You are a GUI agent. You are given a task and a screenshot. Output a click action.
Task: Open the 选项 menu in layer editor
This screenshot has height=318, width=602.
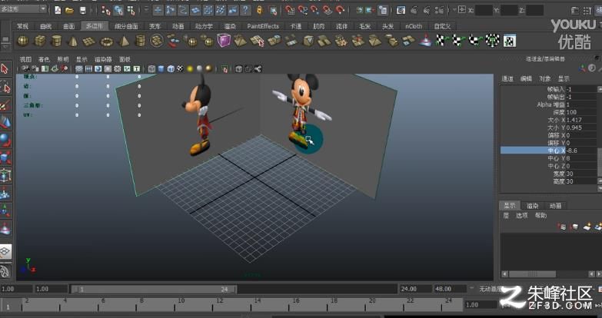coord(522,216)
